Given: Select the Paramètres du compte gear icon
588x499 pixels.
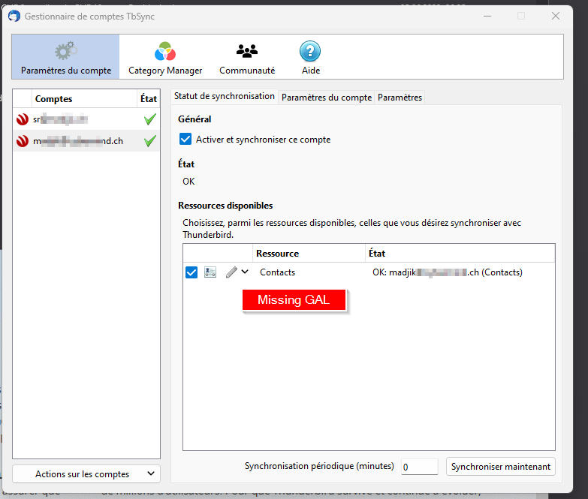Looking at the screenshot, I should click(x=66, y=52).
